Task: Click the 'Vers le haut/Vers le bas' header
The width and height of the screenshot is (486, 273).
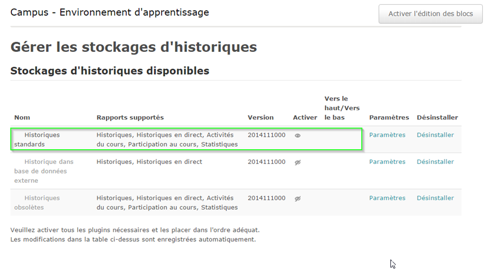Action: pyautogui.click(x=341, y=108)
